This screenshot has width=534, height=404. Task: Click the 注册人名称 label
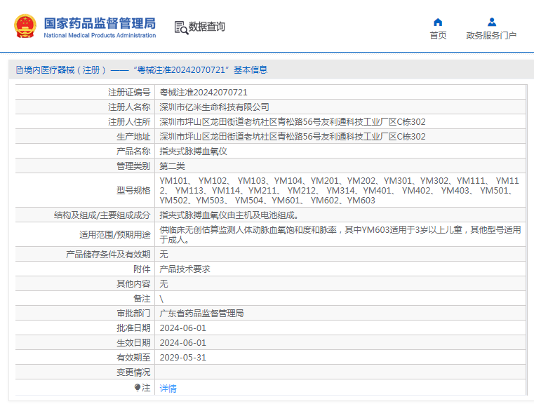click(x=129, y=107)
